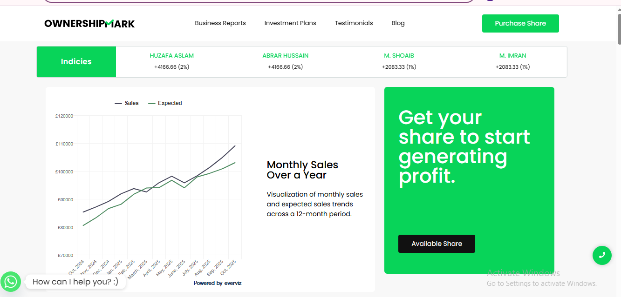The width and height of the screenshot is (621, 297).
Task: Toggle the Expected series in chart legend
Action: tap(165, 103)
